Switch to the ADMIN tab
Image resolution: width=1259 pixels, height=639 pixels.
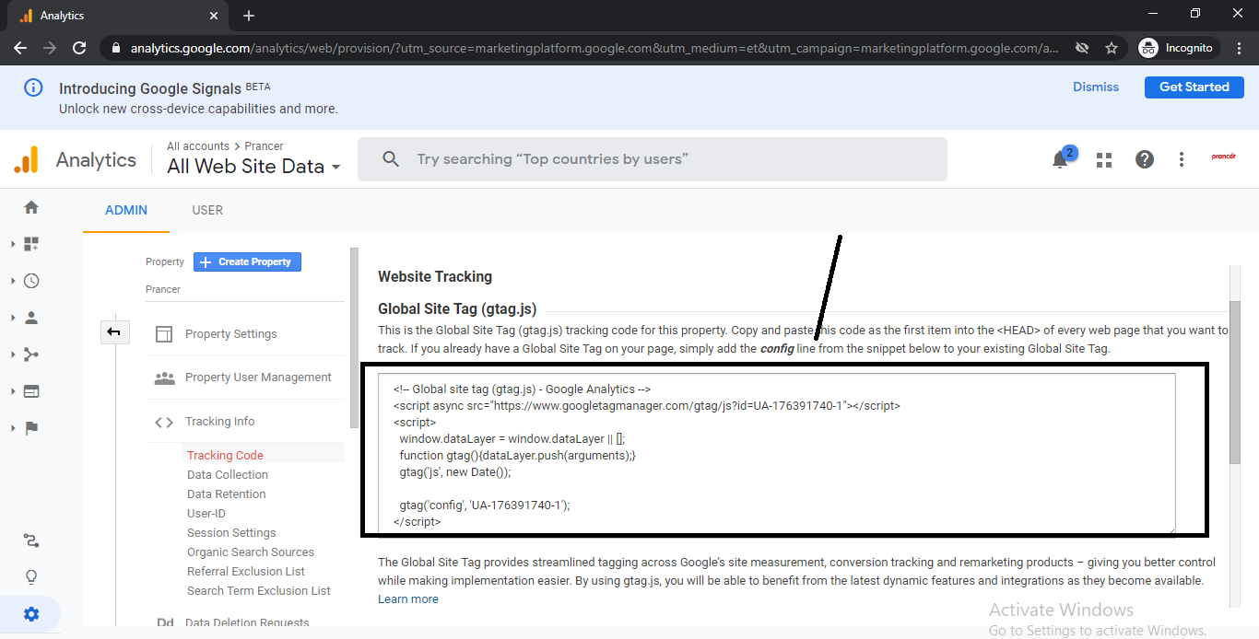[x=126, y=210]
